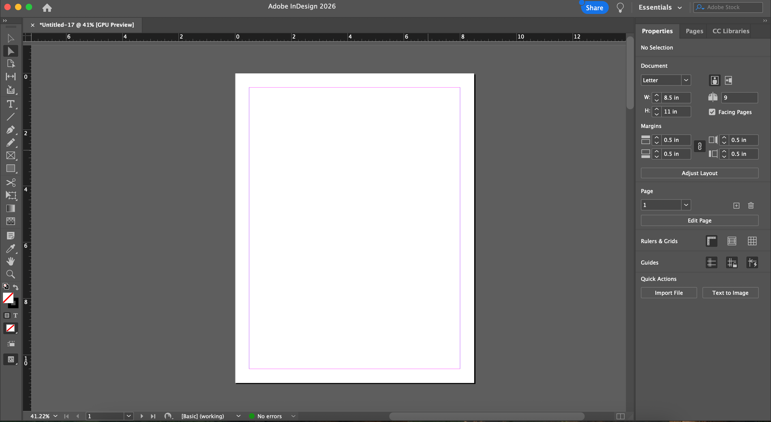
Task: Select the Hand tool
Action: point(10,261)
